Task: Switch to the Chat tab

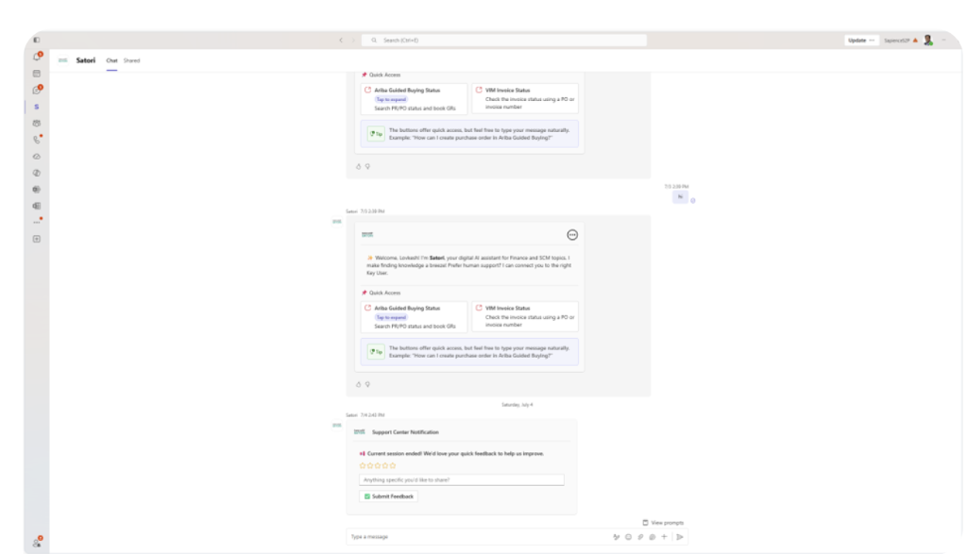Action: click(x=111, y=60)
